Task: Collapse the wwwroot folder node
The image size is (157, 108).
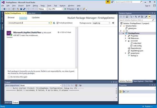Action: pos(126,41)
